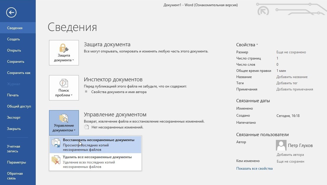Click the 'Еще не сохранен' modified-by value
This screenshot has width=327, height=185.
(x=290, y=161)
